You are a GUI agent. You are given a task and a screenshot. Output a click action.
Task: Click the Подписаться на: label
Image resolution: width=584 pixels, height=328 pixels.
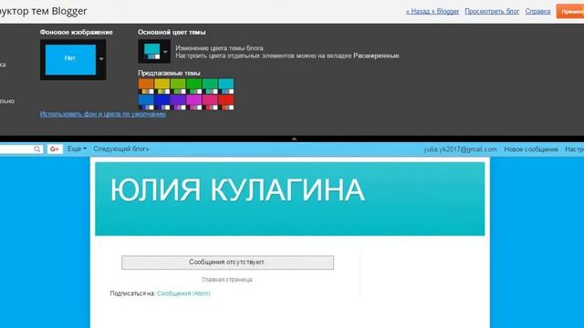132,293
